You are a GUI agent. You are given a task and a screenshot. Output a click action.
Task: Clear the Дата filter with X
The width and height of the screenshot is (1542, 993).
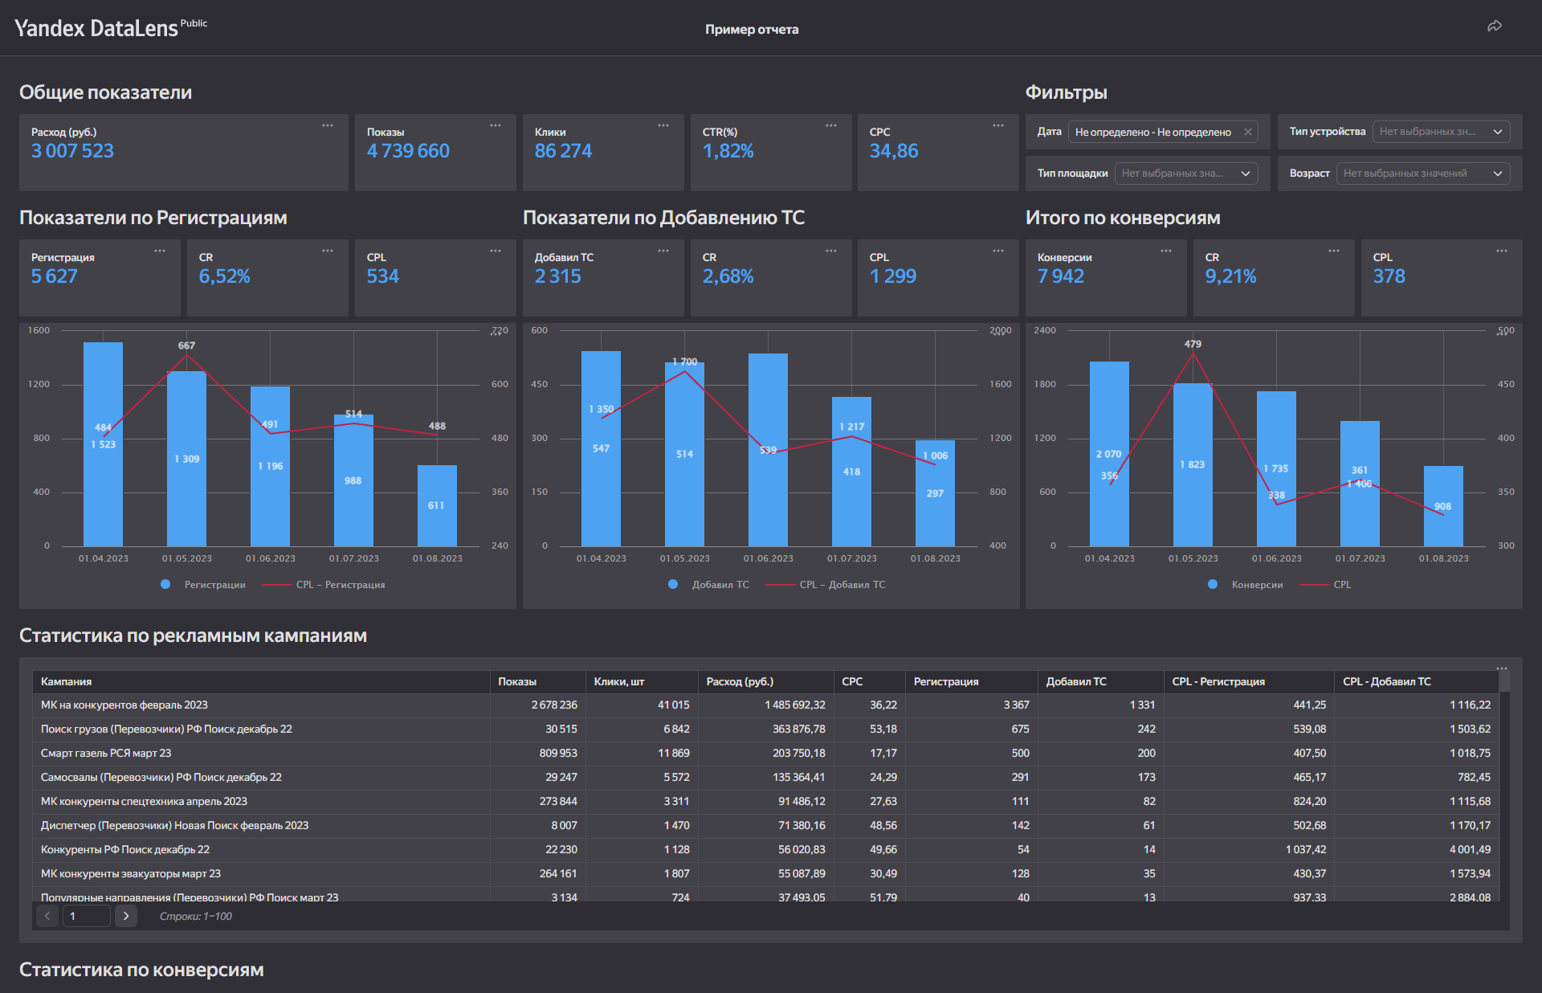pos(1247,132)
